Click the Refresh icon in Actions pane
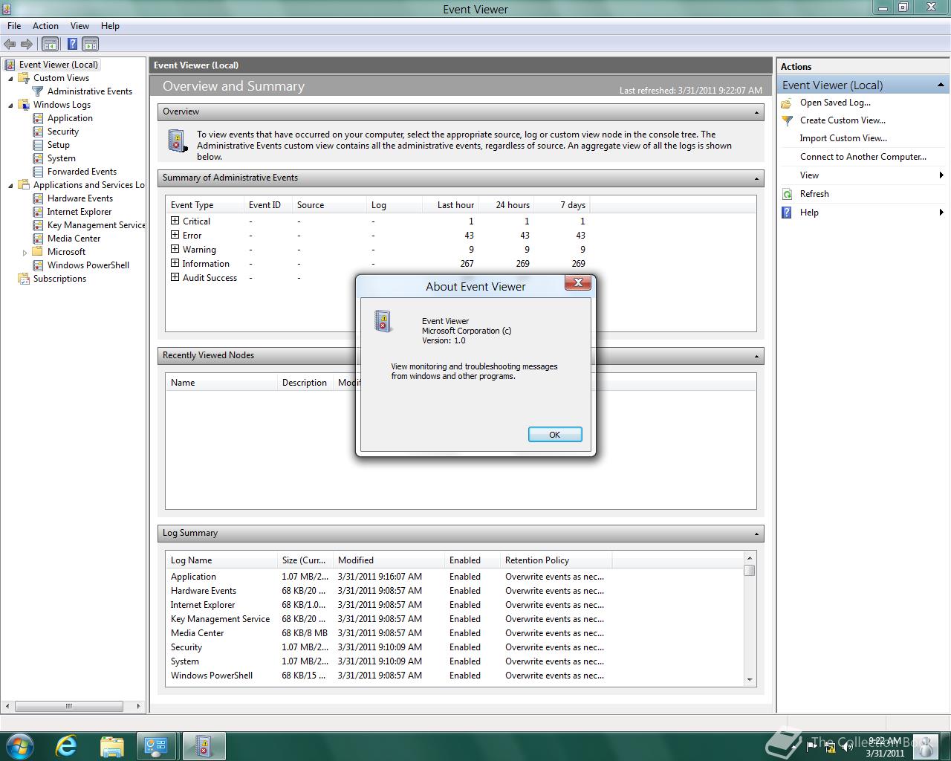Viewport: 951px width, 761px height. (787, 194)
